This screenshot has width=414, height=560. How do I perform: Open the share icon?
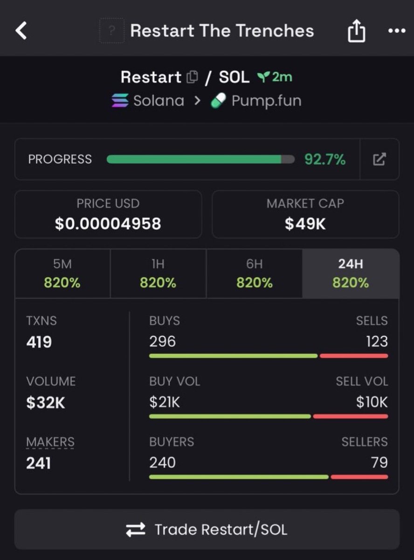[357, 32]
